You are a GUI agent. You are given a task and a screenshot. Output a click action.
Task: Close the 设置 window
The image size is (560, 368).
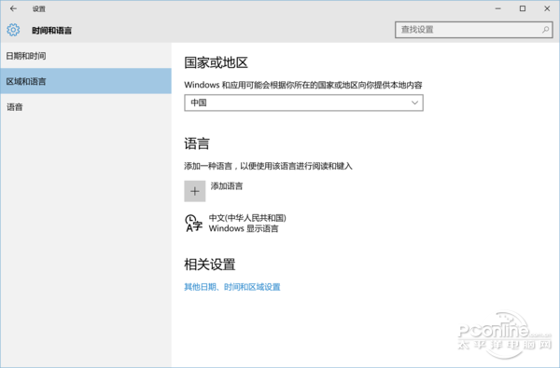(x=547, y=8)
